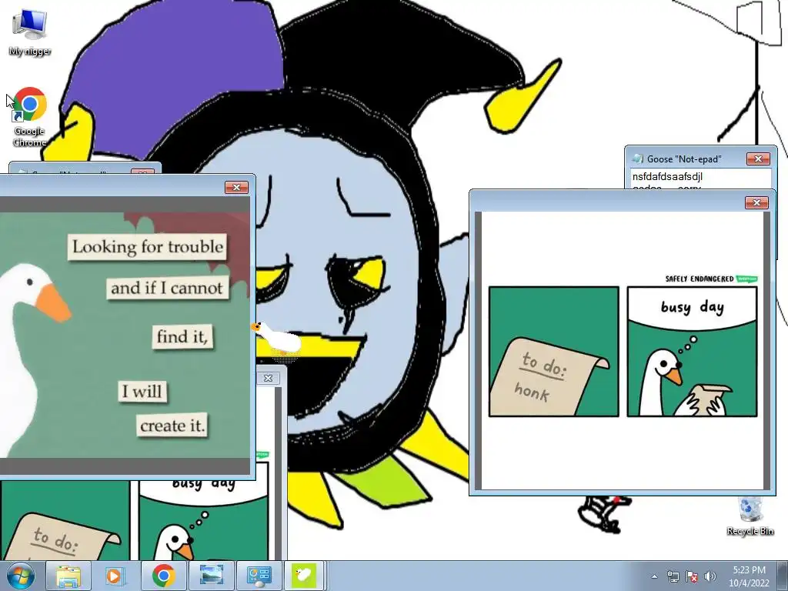Click the notepad icon in the Not-epad title bar
The width and height of the screenshot is (788, 591).
[x=637, y=159]
